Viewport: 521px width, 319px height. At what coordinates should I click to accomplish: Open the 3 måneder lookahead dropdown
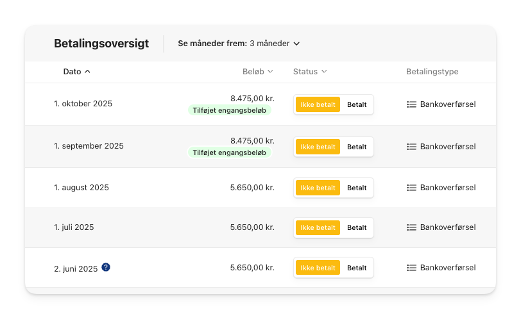275,44
